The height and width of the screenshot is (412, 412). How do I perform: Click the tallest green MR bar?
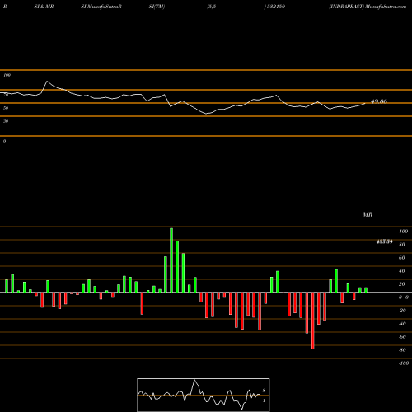(171, 260)
